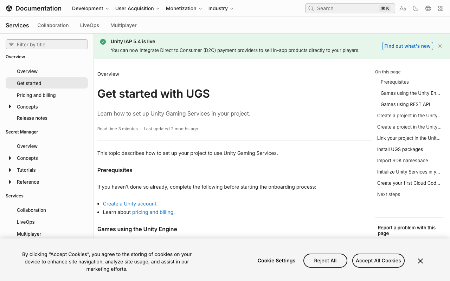The height and width of the screenshot is (281, 450).
Task: Open Multiplayer in the sidebar
Action: (x=29, y=234)
